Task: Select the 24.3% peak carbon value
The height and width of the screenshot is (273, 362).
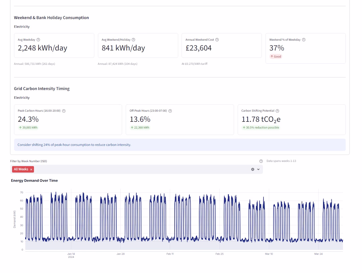Action: point(28,119)
